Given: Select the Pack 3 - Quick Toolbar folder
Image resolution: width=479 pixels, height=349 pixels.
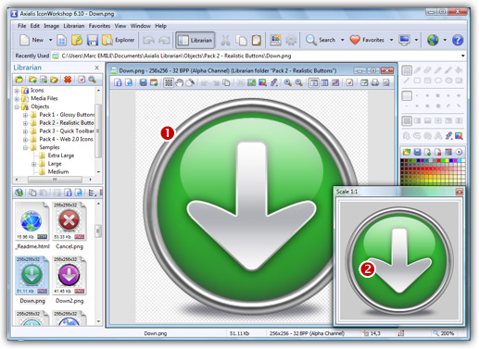Looking at the screenshot, I should tap(67, 131).
